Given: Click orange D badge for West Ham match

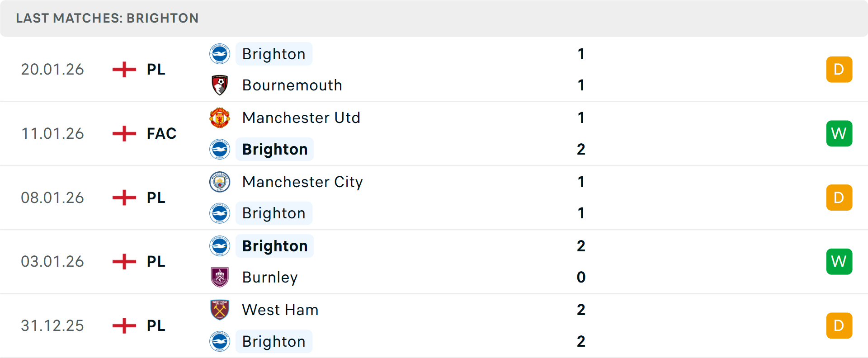Looking at the screenshot, I should (839, 325).
